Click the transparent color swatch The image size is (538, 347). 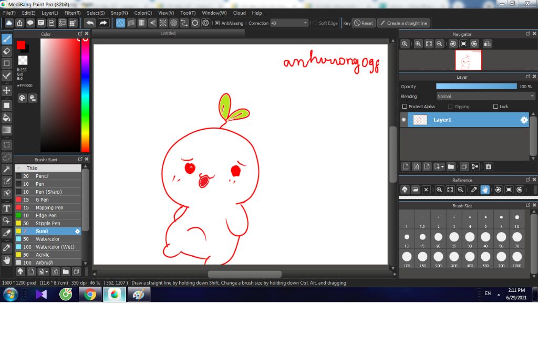23,60
